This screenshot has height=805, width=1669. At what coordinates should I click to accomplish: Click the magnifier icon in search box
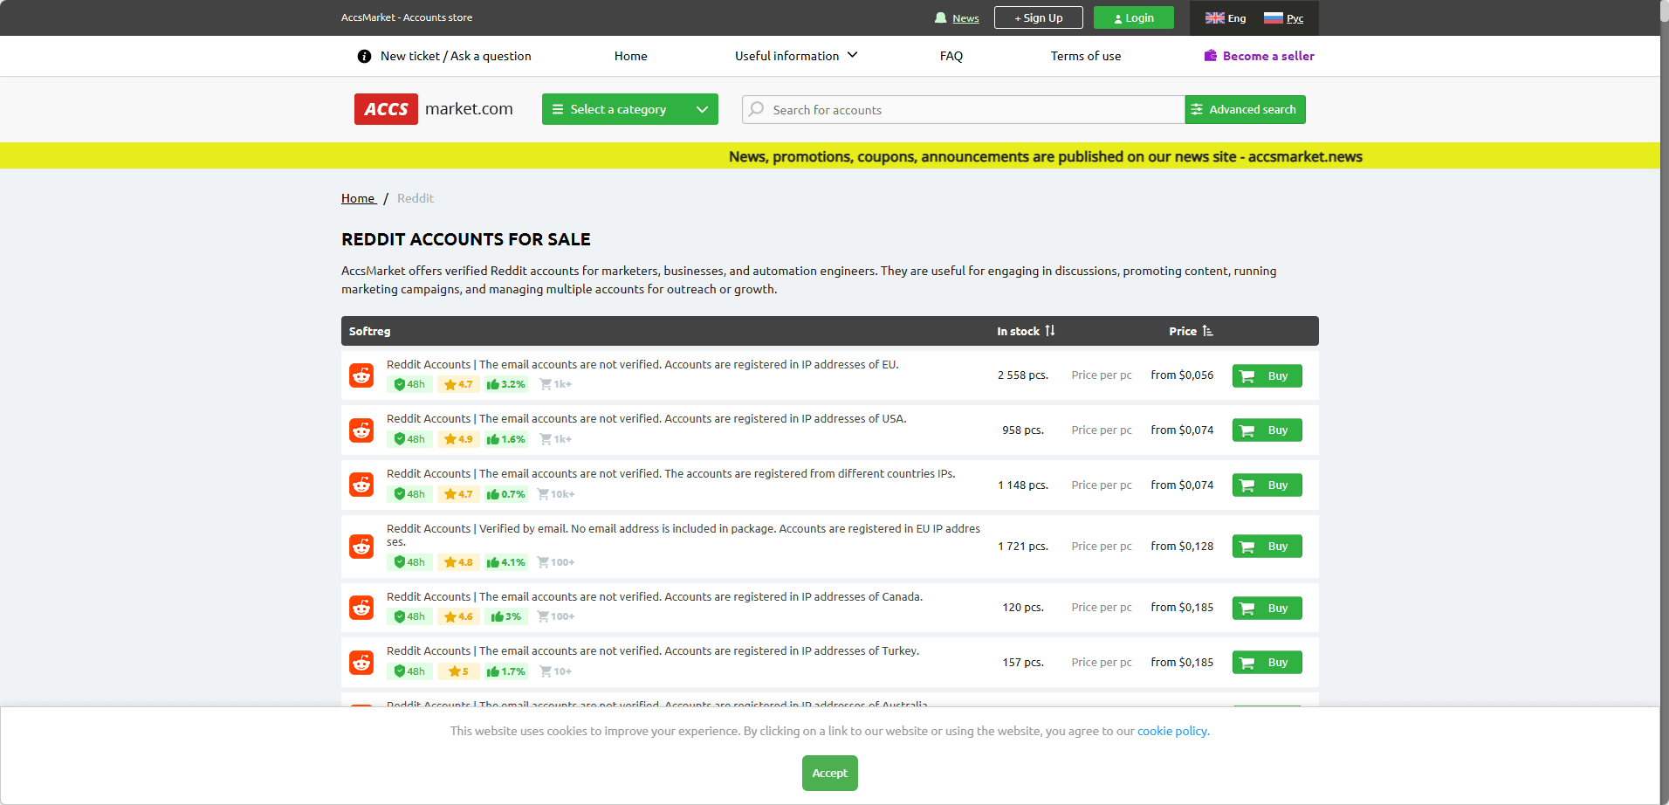(x=757, y=109)
